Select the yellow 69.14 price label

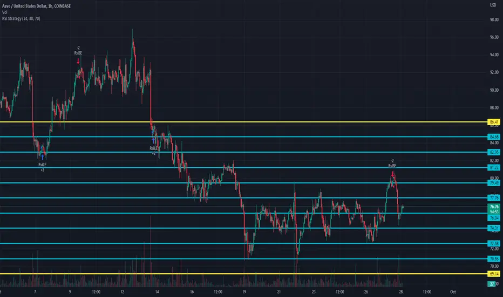[494, 274]
